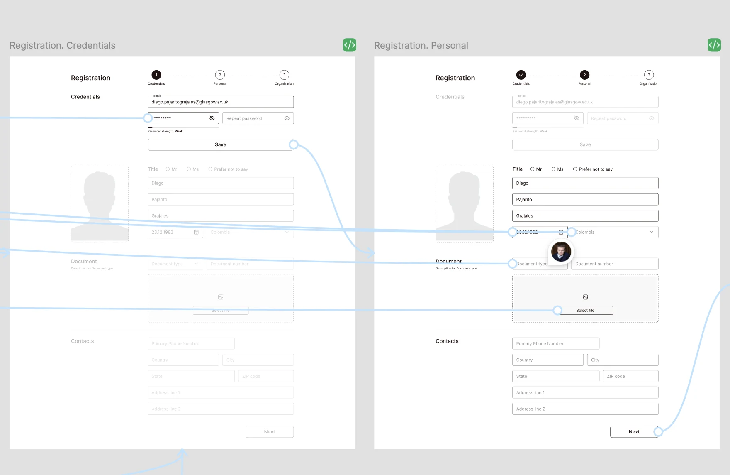Click image upload icon in Credentials frame
Image resolution: width=730 pixels, height=475 pixels.
coord(221,297)
